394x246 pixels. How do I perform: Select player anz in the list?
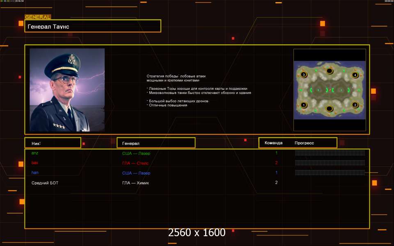click(35, 153)
